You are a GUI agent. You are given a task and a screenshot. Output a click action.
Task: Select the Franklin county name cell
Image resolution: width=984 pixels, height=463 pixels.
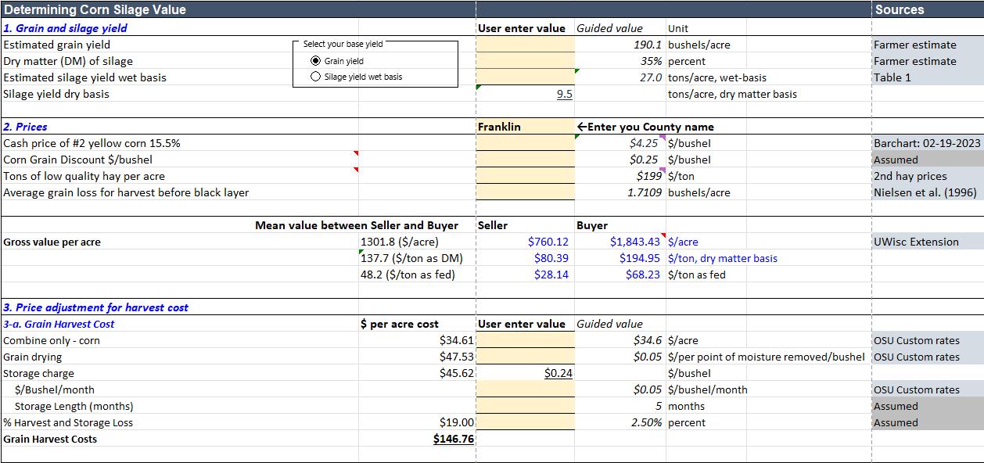click(x=526, y=127)
